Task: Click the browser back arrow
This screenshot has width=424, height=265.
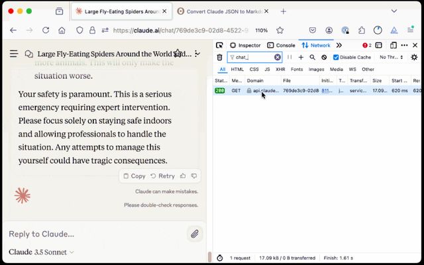Action: point(13,30)
